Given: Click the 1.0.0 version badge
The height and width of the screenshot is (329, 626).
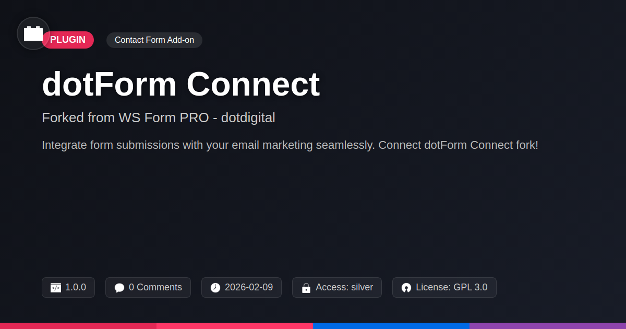Looking at the screenshot, I should pos(68,288).
